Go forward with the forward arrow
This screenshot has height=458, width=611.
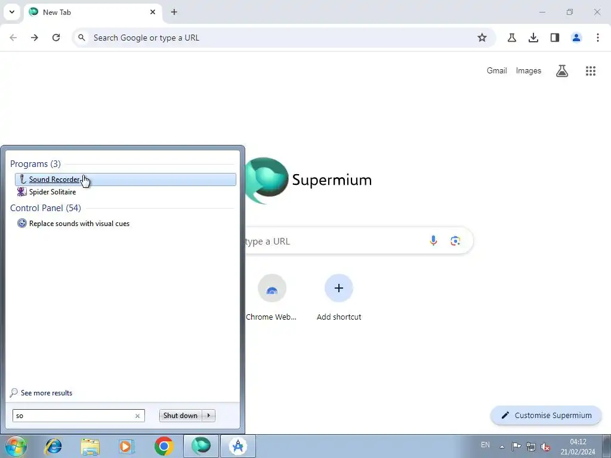pyautogui.click(x=35, y=38)
